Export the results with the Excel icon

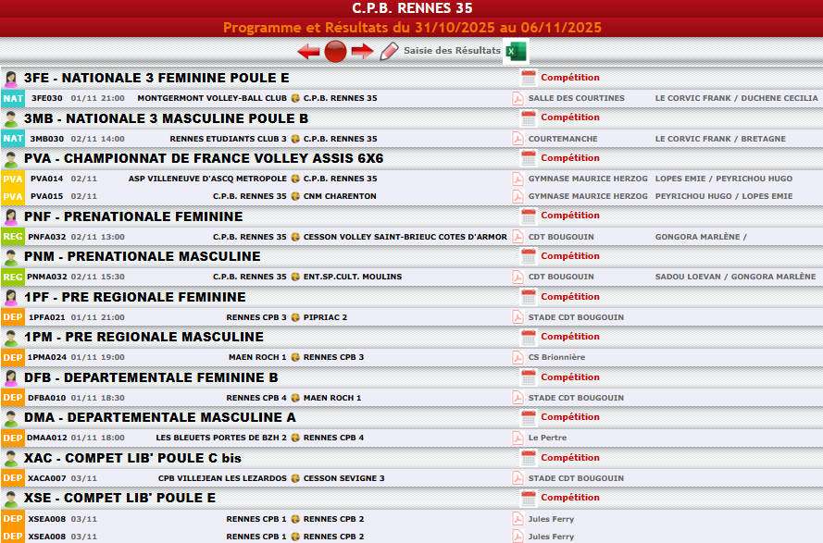tap(516, 52)
